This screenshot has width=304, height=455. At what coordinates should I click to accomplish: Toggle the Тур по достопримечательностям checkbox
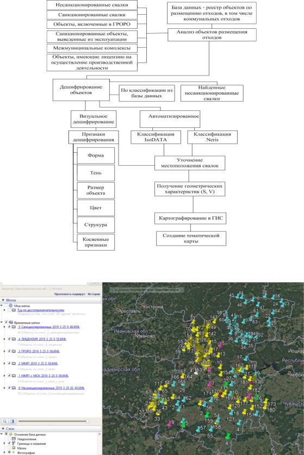(x=10, y=310)
